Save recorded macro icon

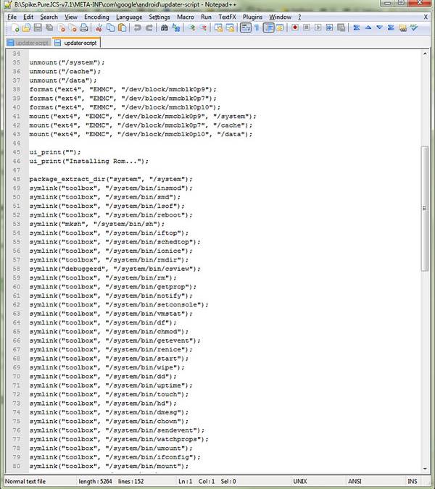(x=341, y=28)
